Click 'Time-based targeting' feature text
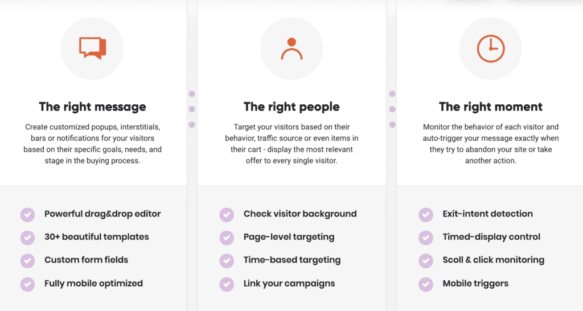Image resolution: width=583 pixels, height=311 pixels. click(292, 260)
